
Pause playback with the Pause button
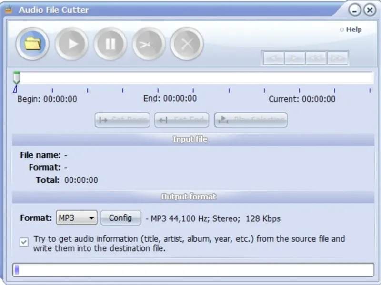tap(110, 44)
